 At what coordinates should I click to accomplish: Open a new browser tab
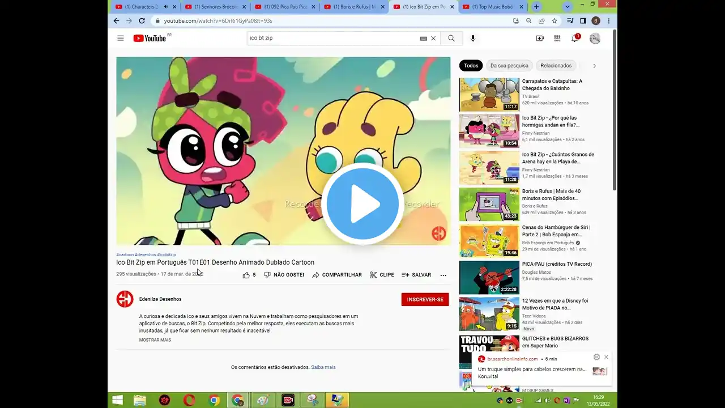pos(536,7)
